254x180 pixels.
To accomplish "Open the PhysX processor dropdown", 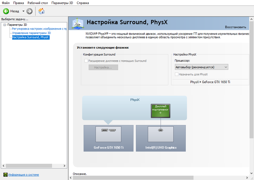I will [x=201, y=67].
